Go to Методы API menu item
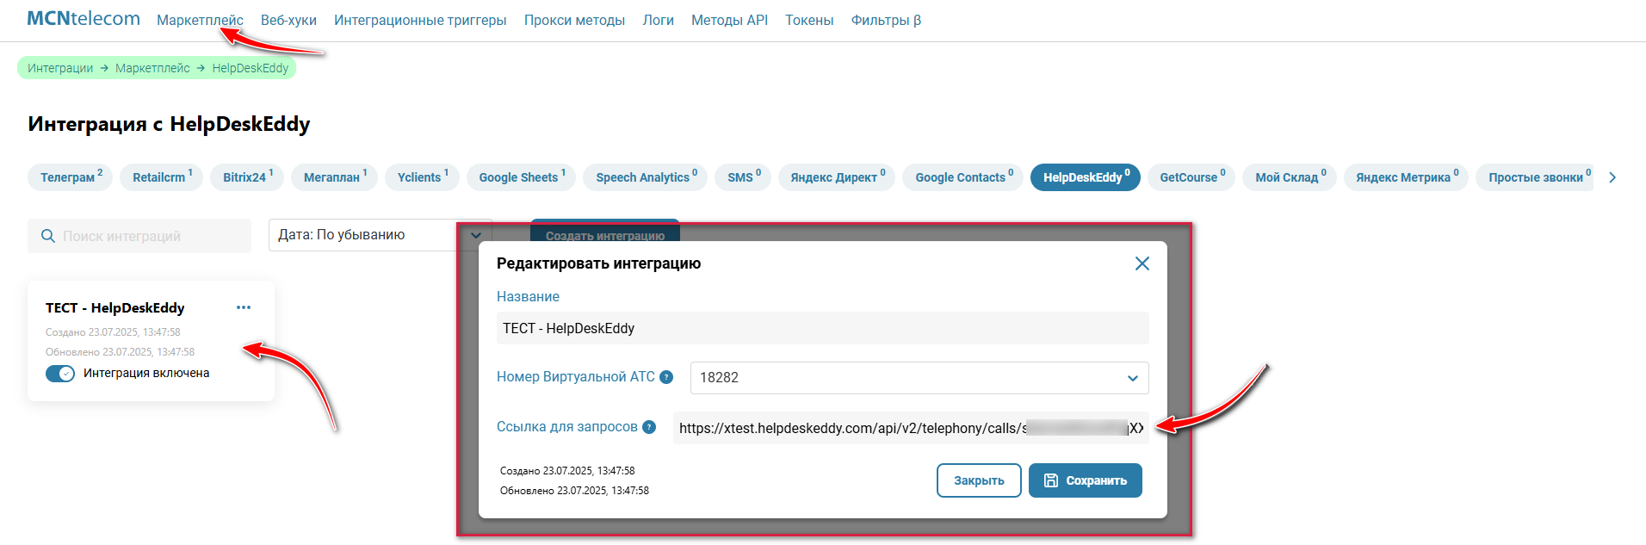Viewport: 1646px width, 545px height. coord(729,20)
